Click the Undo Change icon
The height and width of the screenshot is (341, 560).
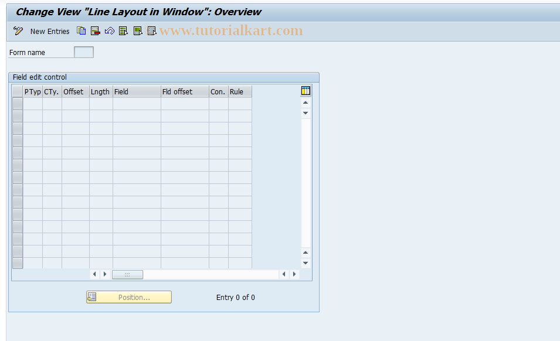click(x=109, y=31)
